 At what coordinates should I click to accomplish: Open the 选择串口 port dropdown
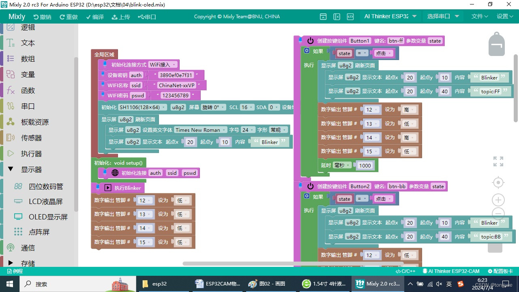coord(443,16)
